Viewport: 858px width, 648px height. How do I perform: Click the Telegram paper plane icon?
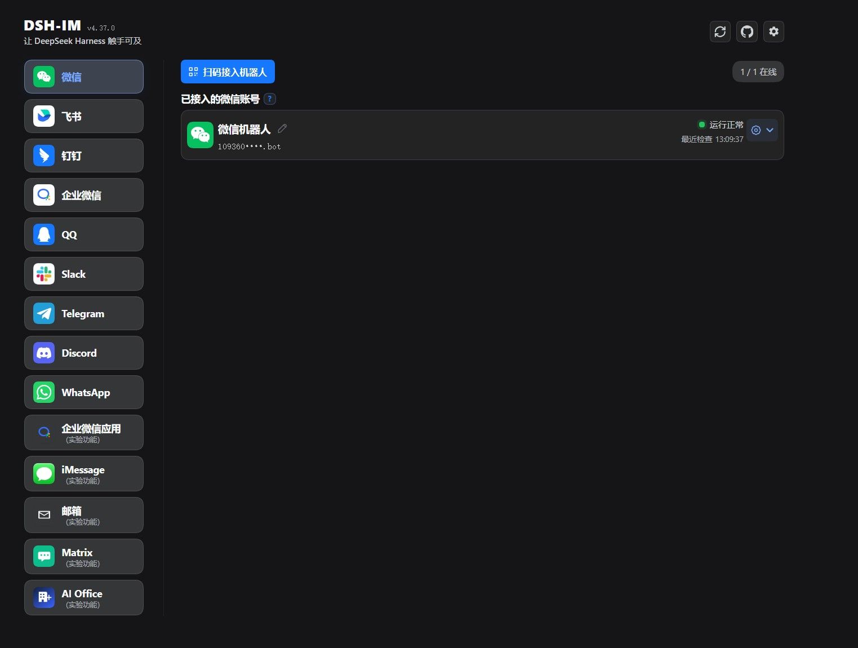[44, 313]
